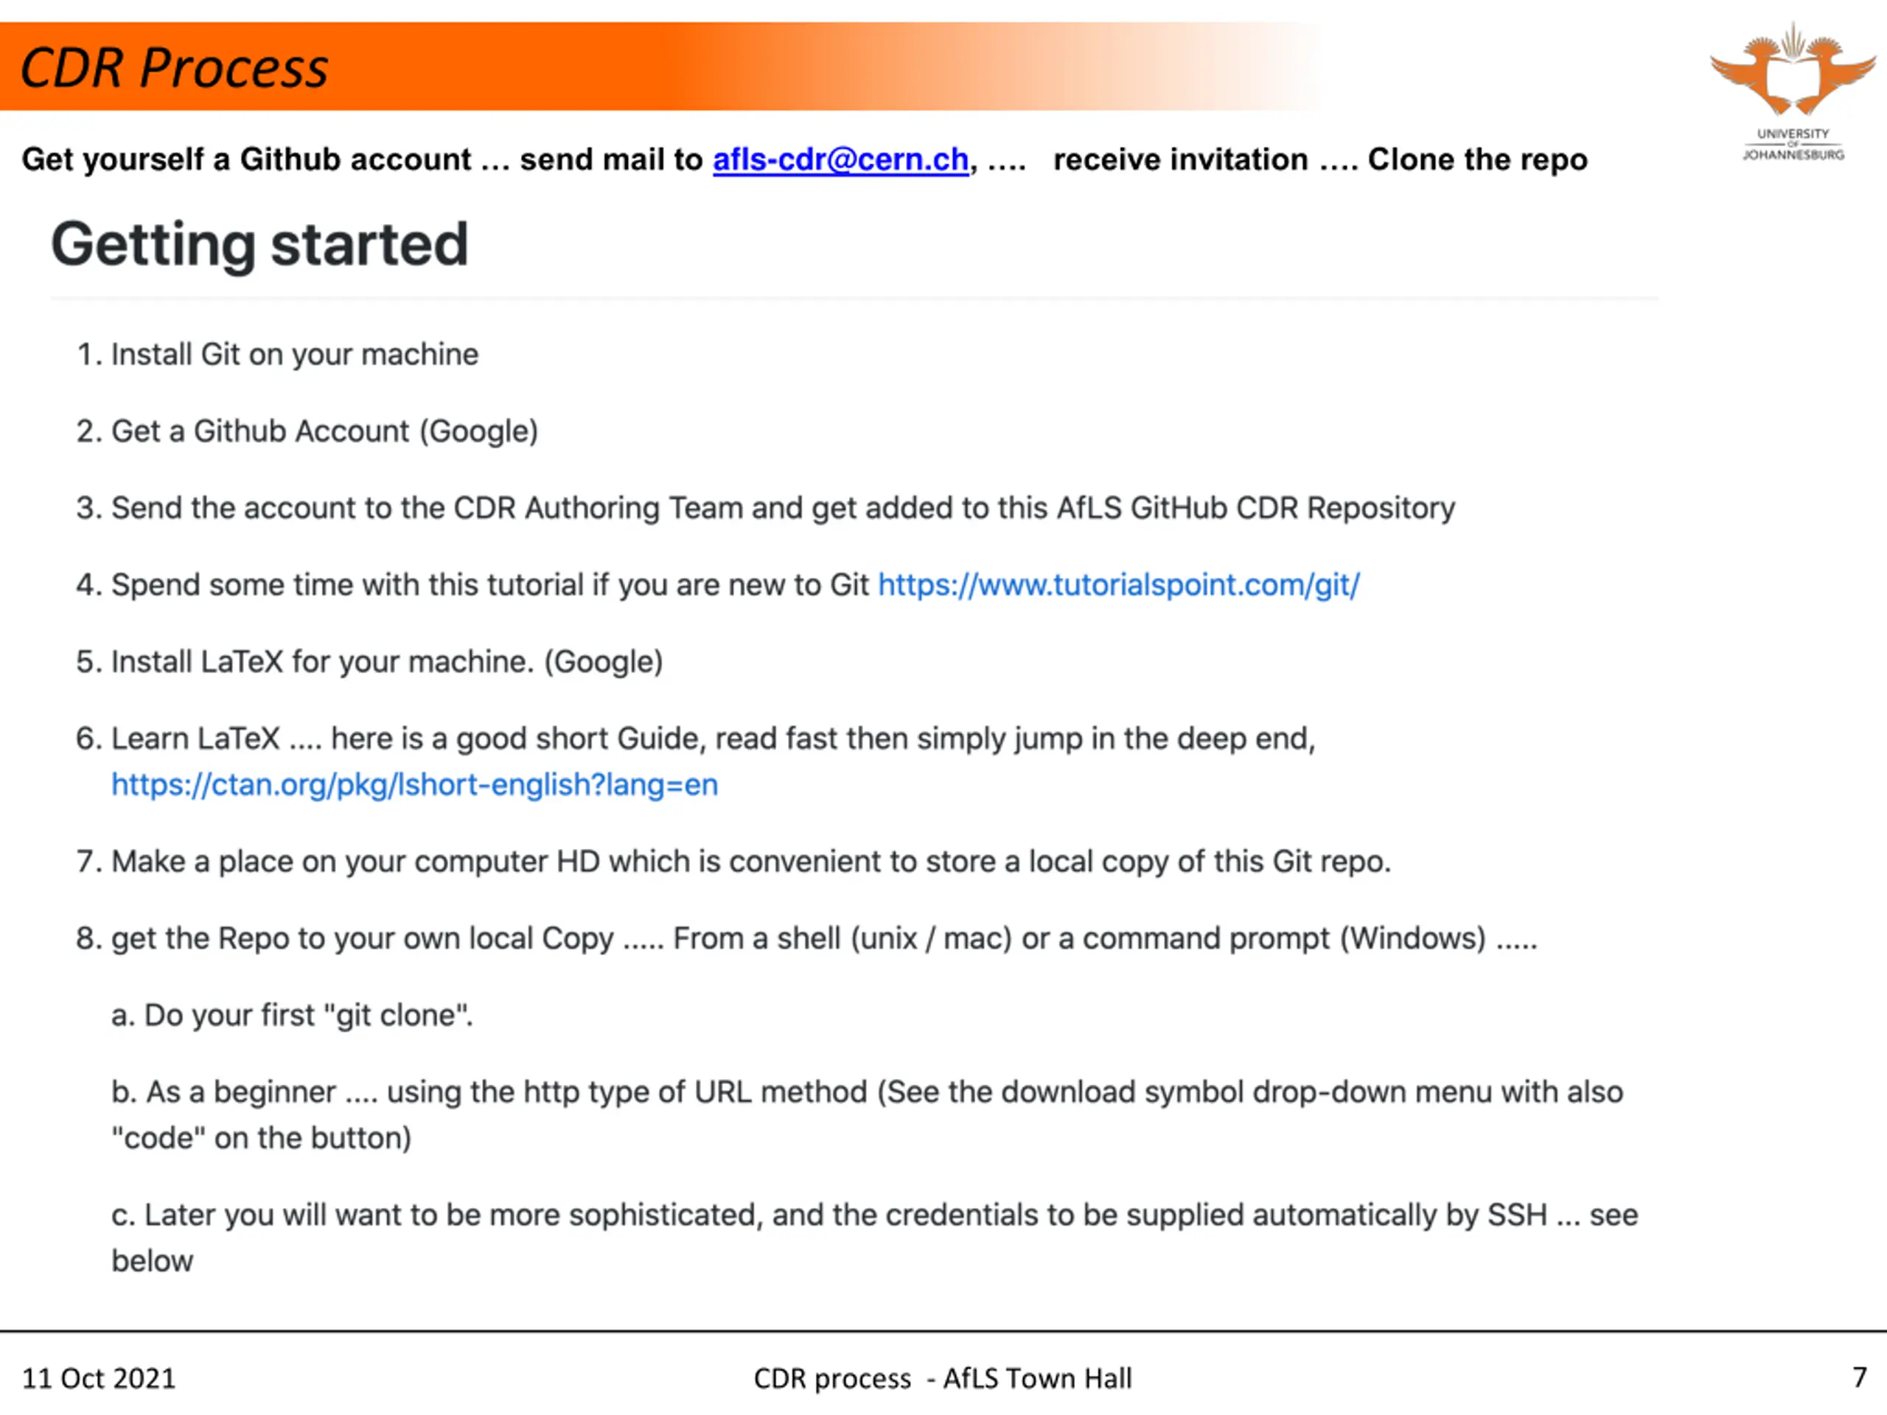
Task: Click the slide page number 7
Action: pyautogui.click(x=1860, y=1377)
